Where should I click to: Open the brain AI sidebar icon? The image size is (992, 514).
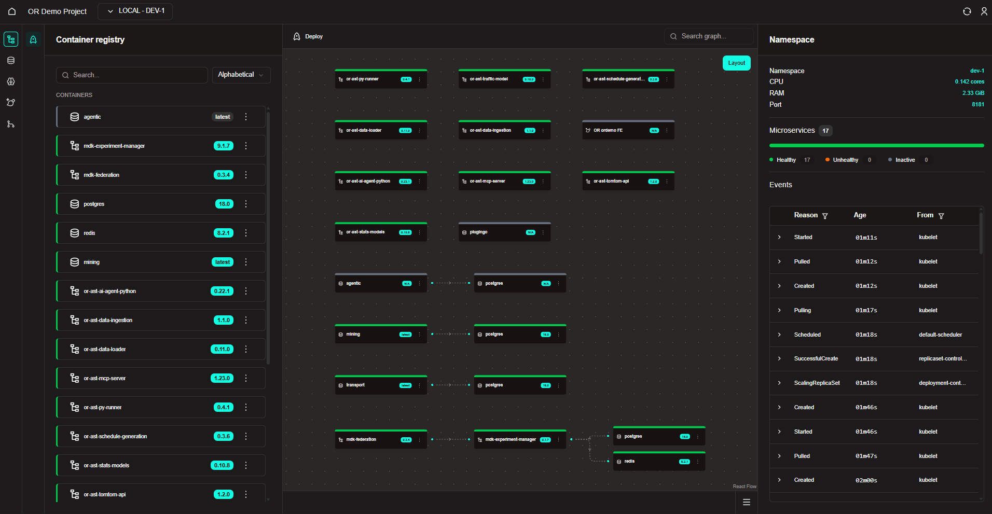(11, 81)
